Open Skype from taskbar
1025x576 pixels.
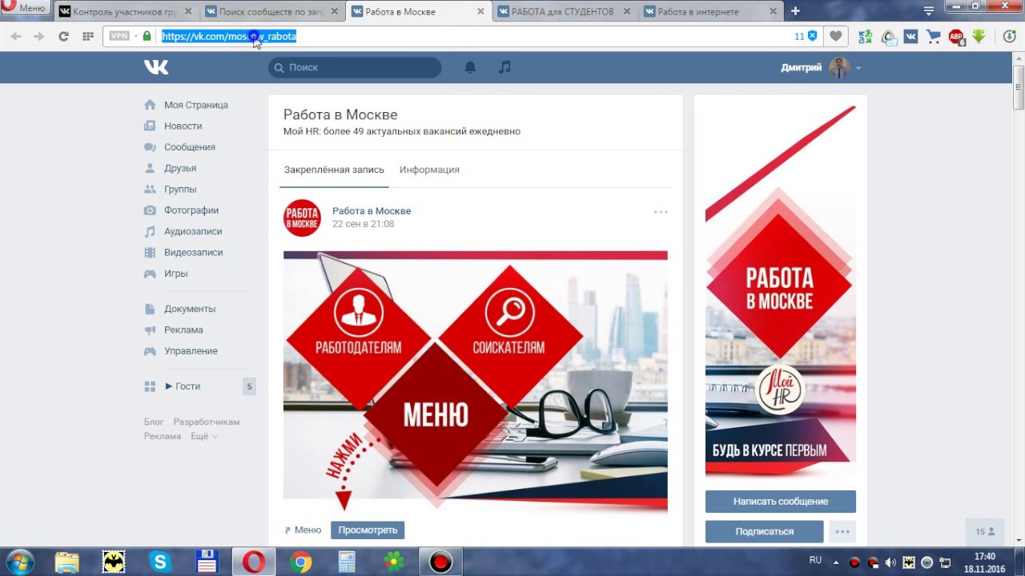[x=160, y=562]
